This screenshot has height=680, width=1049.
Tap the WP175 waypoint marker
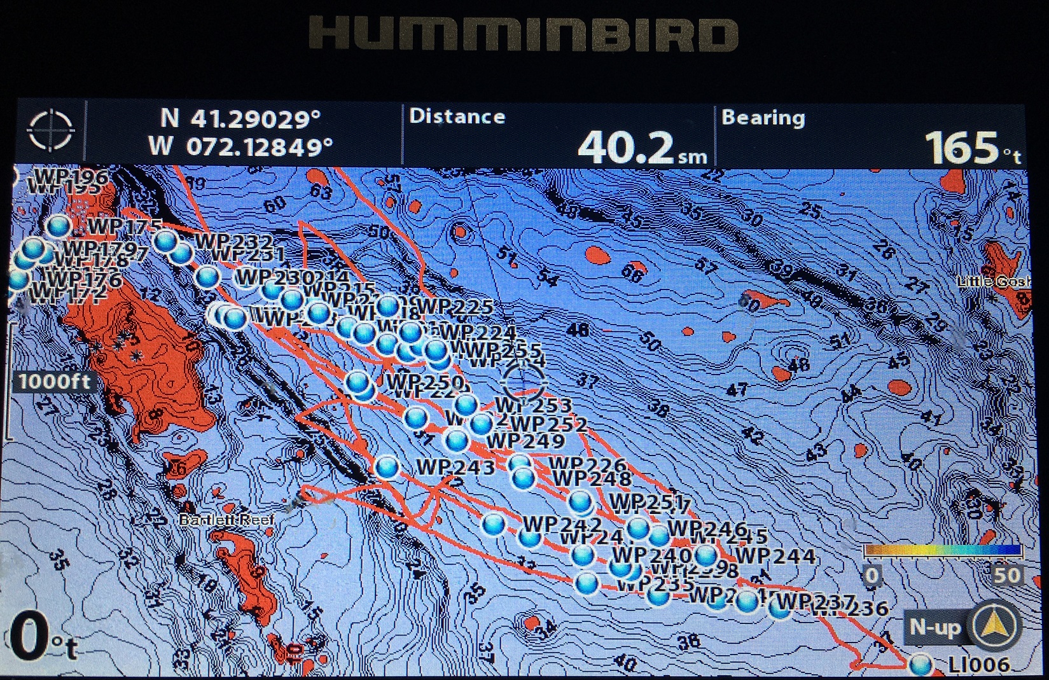click(59, 226)
